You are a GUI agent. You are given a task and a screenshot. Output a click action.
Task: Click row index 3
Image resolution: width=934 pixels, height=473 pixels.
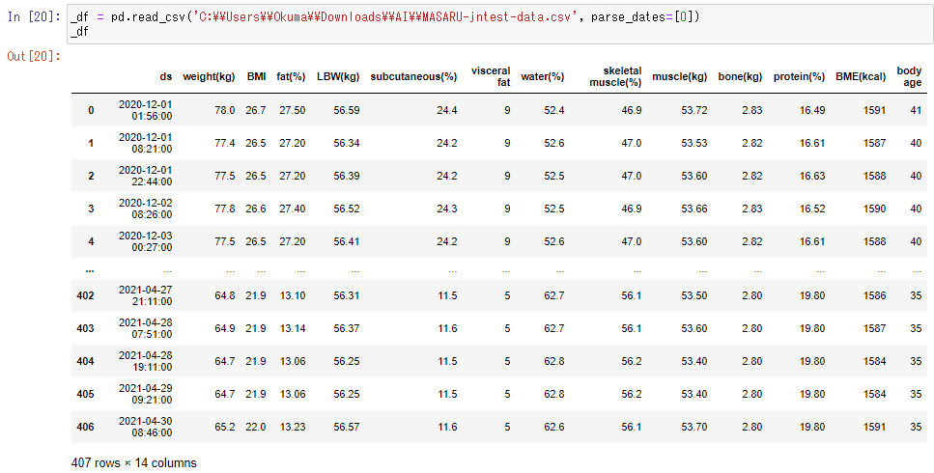point(91,209)
